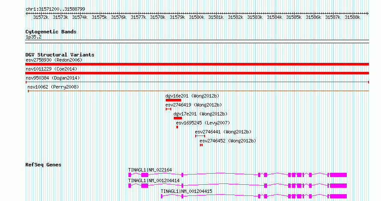Viewport: 381px width, 201px height.
Task: Click the 31584k ruler tick label
Action: (274, 17)
